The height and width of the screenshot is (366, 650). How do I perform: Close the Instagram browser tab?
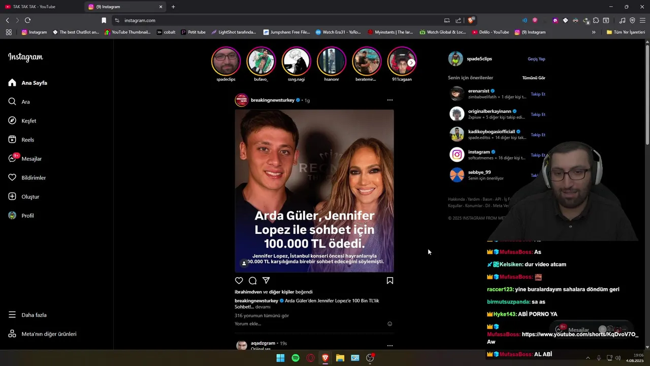tap(161, 7)
